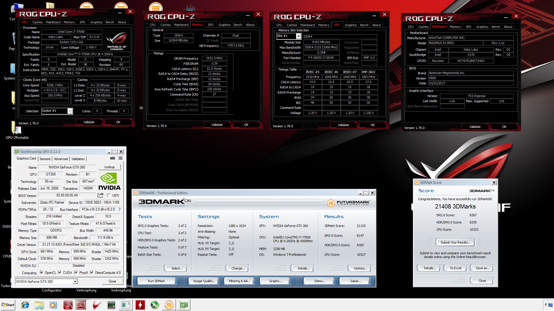The height and width of the screenshot is (311, 554).
Task: Click the Core Speed 5298.7 MHz field
Action: point(55,86)
